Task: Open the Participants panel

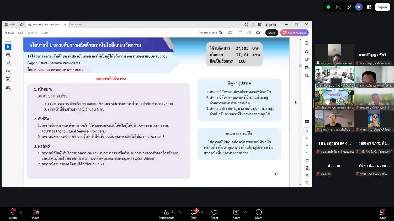Action: tap(167, 214)
